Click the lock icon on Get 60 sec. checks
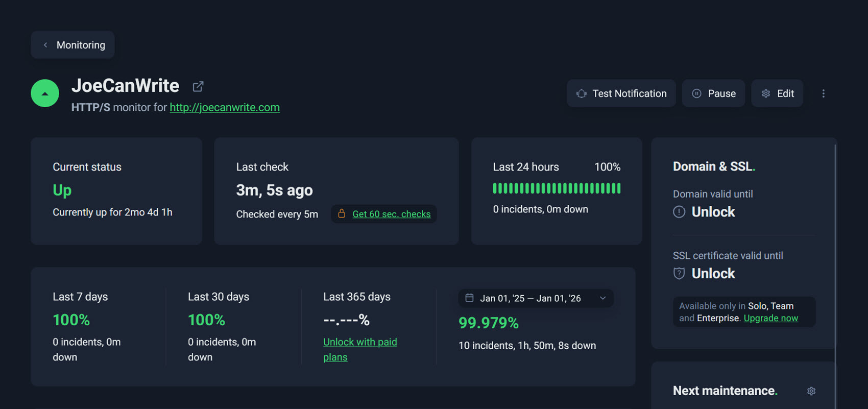Viewport: 868px width, 409px height. pyautogui.click(x=341, y=214)
